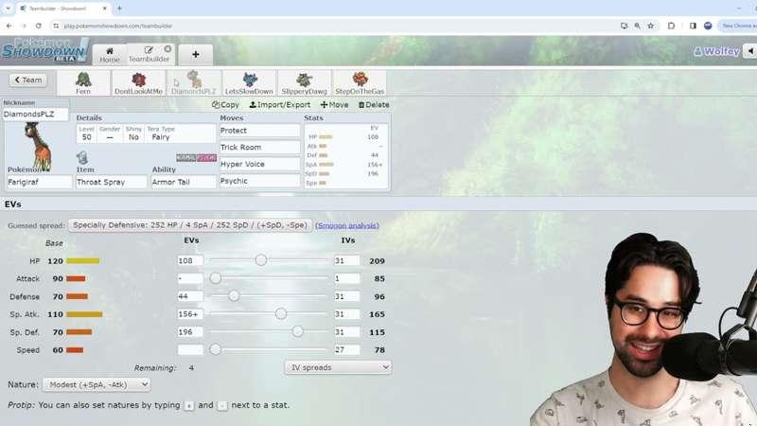Edit the Hyper Voice move slot
Viewport: 757px width, 426px height.
click(x=259, y=164)
